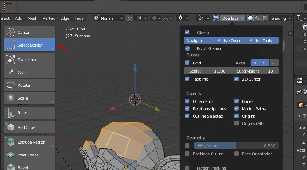This screenshot has width=307, height=170.
Task: Toggle the Motion Paths checkbox
Action: [x=236, y=108]
